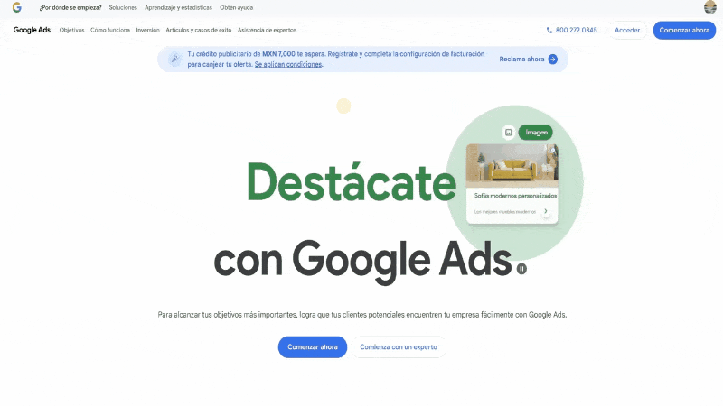Go to Google Ads home logo
The image size is (723, 406).
32,30
